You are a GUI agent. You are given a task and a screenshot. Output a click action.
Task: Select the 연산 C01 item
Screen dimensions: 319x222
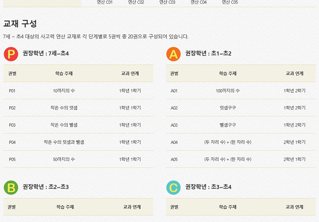105,2
